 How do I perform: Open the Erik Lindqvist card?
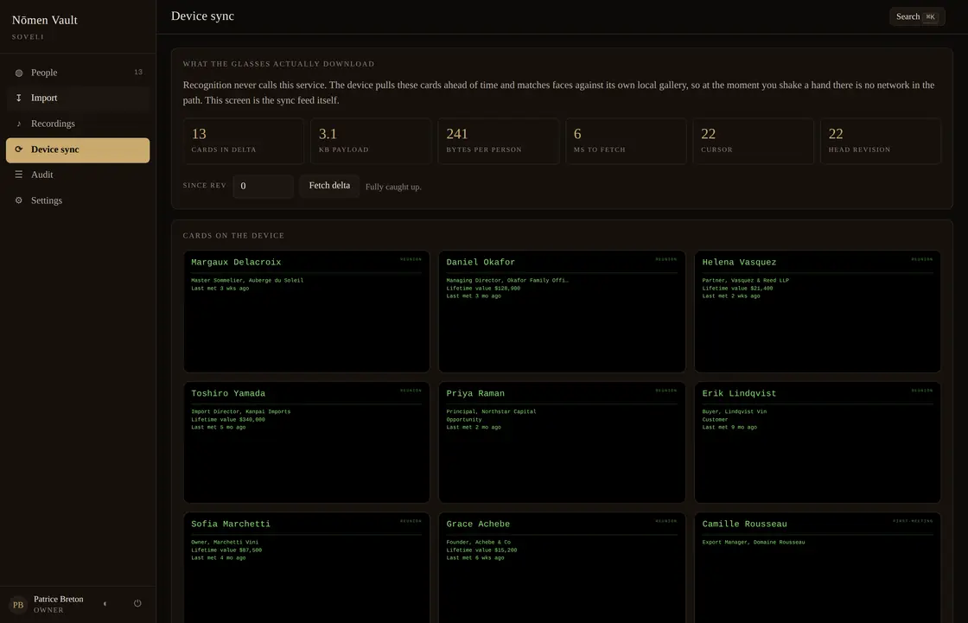(818, 442)
